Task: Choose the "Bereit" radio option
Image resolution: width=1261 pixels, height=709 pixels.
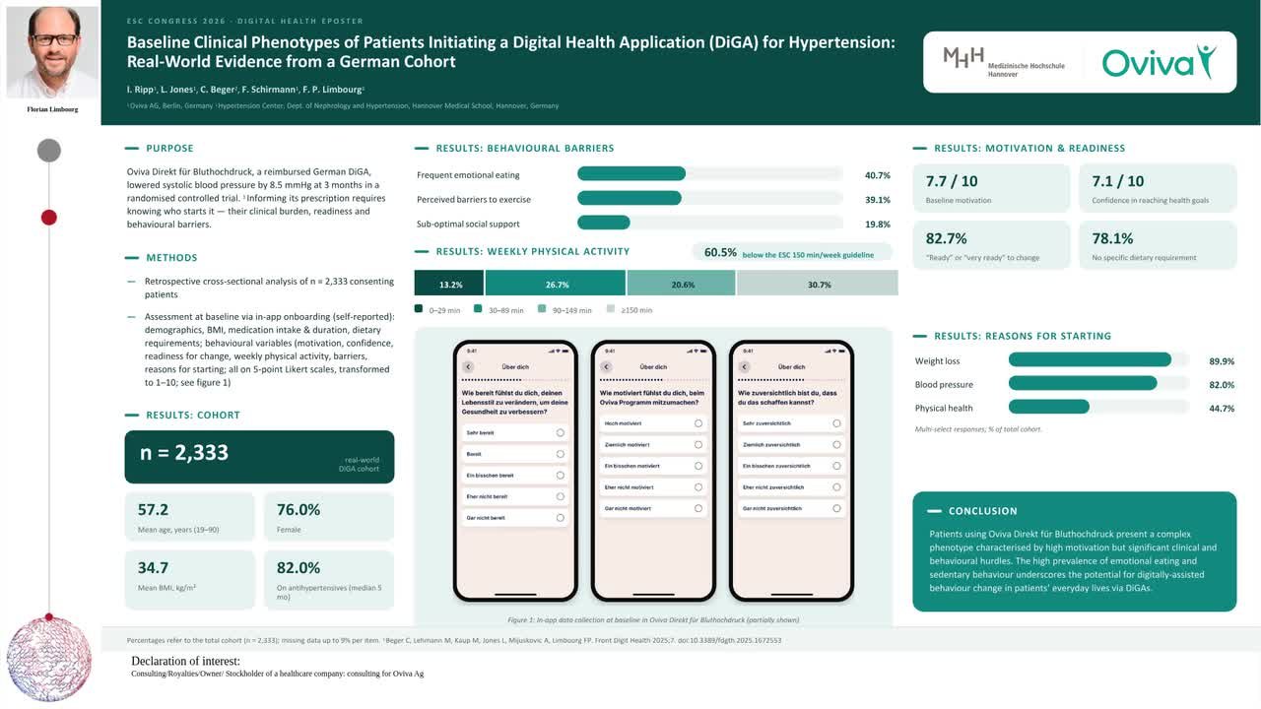Action: (560, 454)
